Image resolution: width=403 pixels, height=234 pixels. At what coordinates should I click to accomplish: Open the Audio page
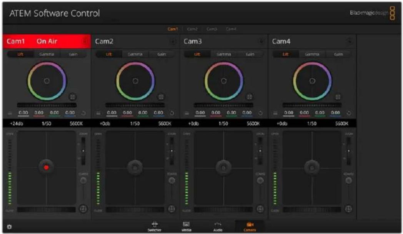tap(218, 227)
